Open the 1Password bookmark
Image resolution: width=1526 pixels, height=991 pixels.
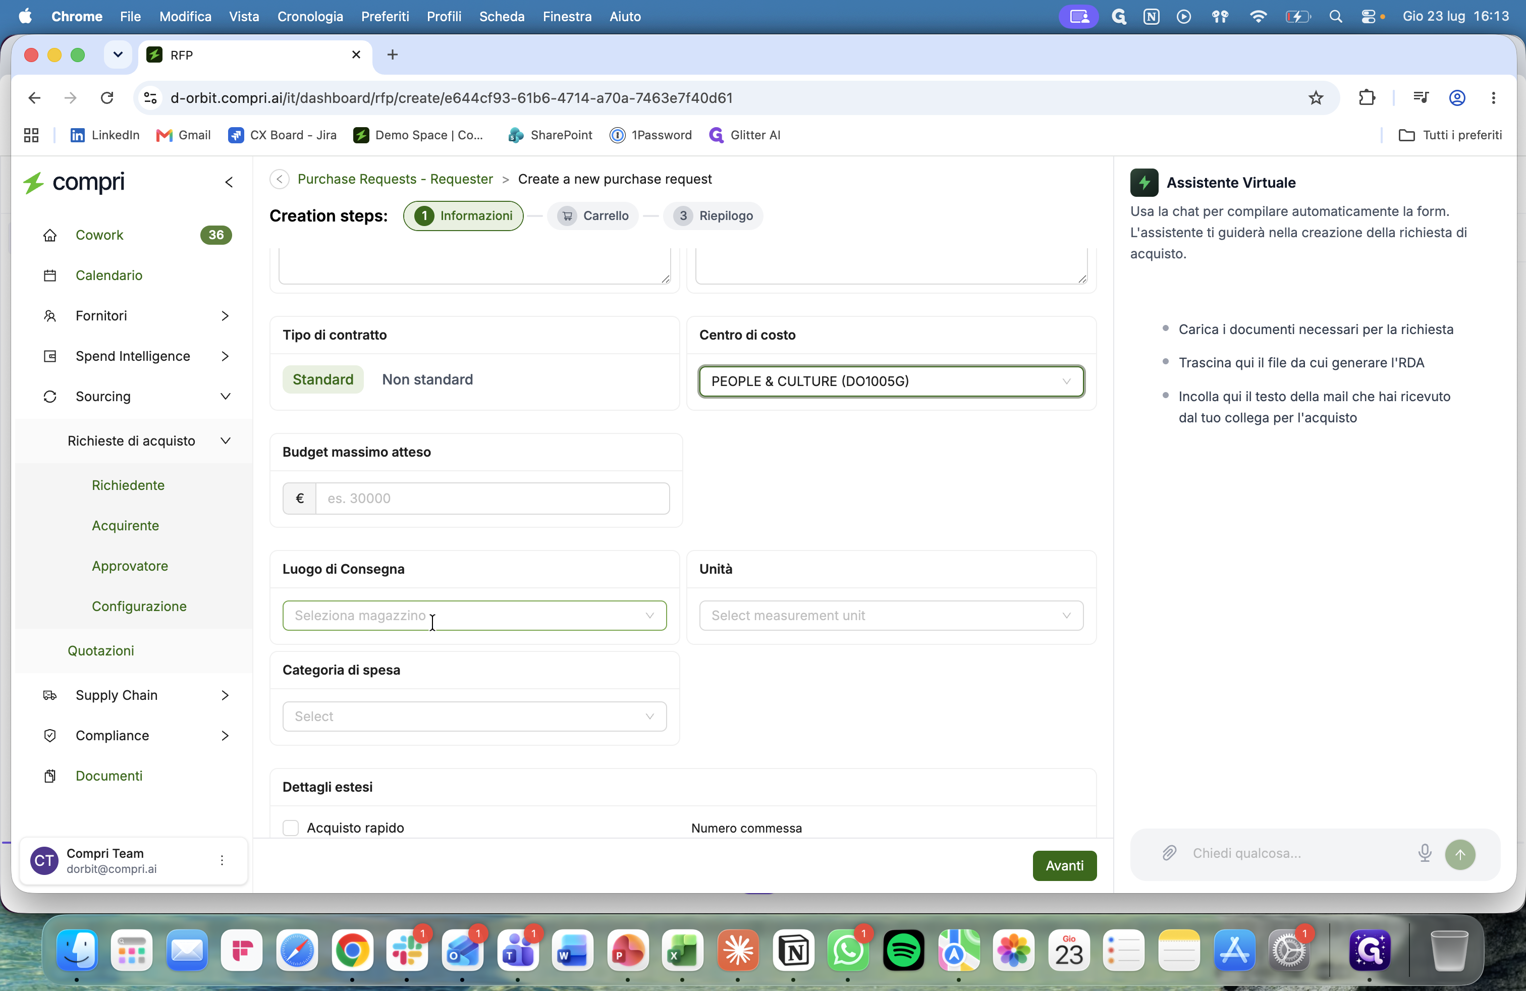coord(651,135)
